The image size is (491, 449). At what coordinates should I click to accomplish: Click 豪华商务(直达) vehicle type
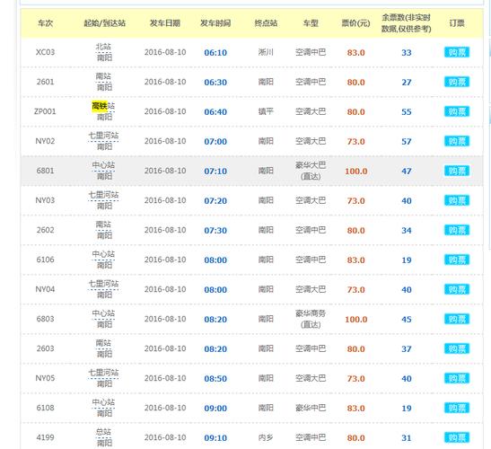pyautogui.click(x=311, y=319)
